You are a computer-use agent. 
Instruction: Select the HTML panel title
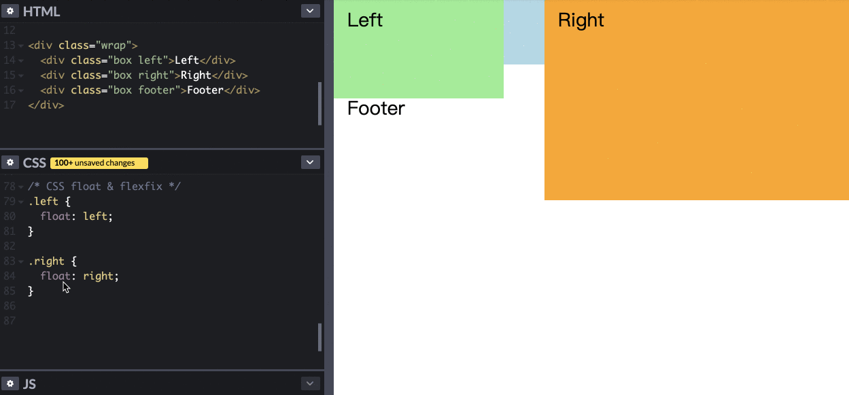point(41,12)
